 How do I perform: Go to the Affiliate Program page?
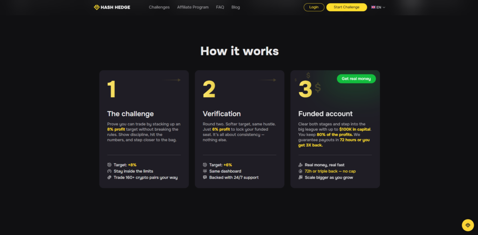tap(193, 7)
